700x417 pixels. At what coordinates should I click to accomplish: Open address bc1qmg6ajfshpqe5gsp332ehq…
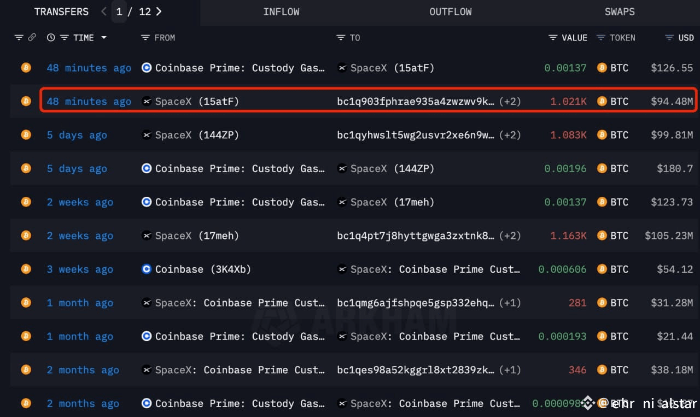click(416, 303)
